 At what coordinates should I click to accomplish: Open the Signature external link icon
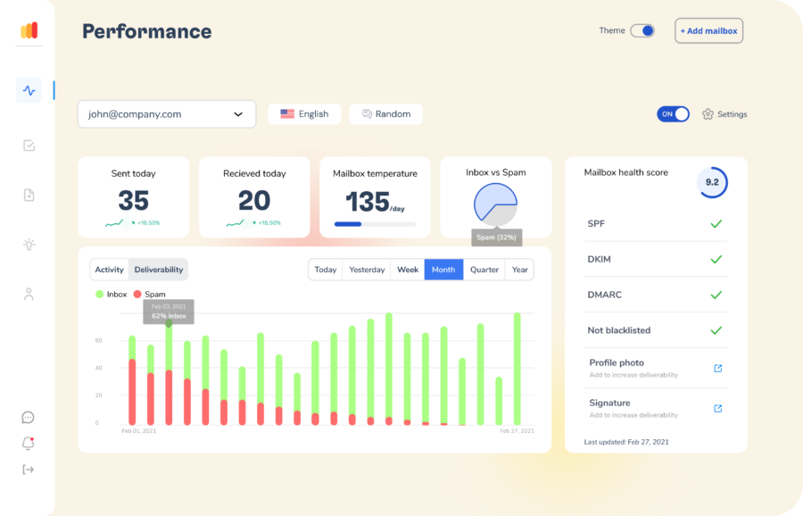click(x=718, y=408)
